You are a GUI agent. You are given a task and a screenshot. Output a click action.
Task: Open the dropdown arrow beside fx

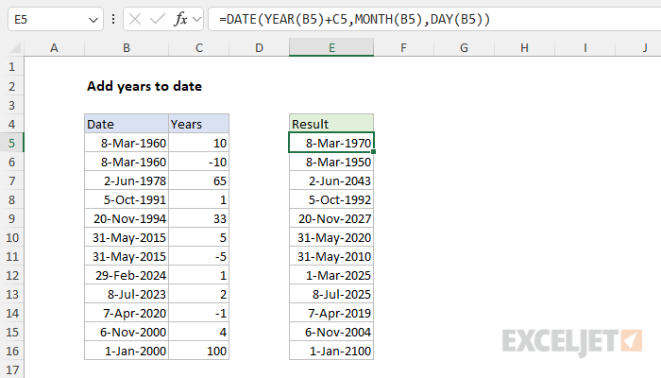(196, 20)
